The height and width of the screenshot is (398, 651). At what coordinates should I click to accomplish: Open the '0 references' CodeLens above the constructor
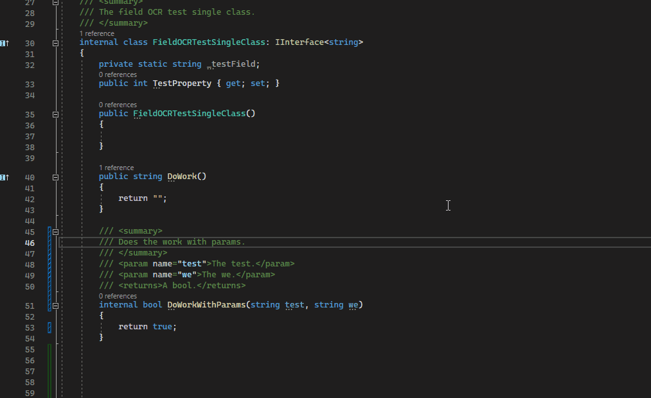pyautogui.click(x=118, y=105)
